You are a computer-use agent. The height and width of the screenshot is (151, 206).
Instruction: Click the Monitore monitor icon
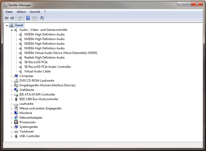(x=16, y=113)
